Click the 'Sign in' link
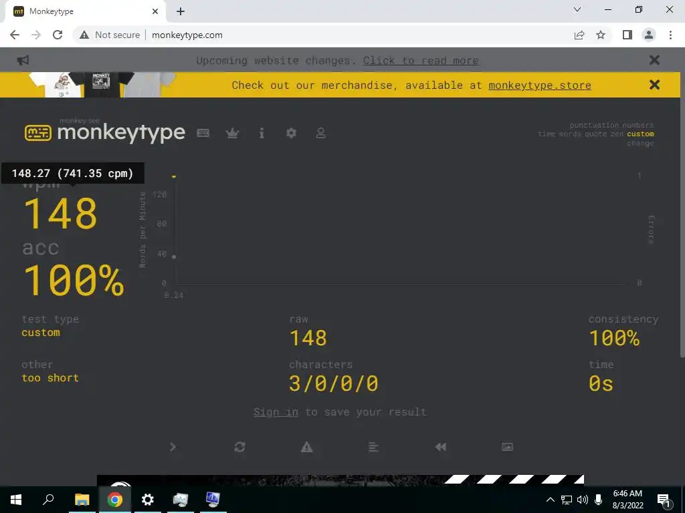Screen dimensions: 685x513 coord(276,411)
